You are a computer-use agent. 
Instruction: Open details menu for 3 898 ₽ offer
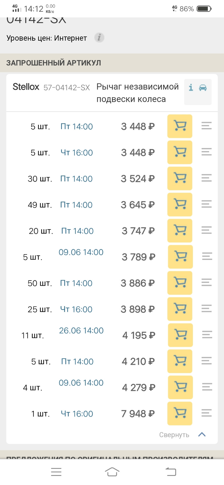[x=206, y=308]
